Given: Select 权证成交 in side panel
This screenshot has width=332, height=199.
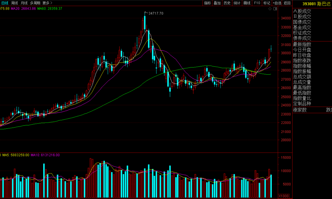Looking at the screenshot, I should (x=302, y=33).
